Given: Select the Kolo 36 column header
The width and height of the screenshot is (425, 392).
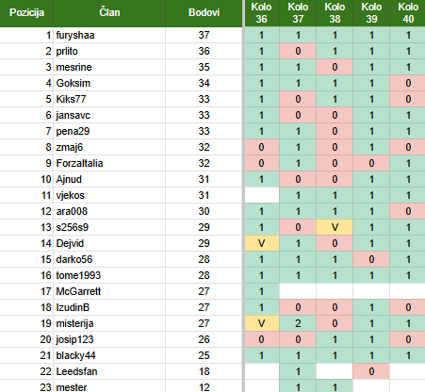Looking at the screenshot, I should point(261,13).
